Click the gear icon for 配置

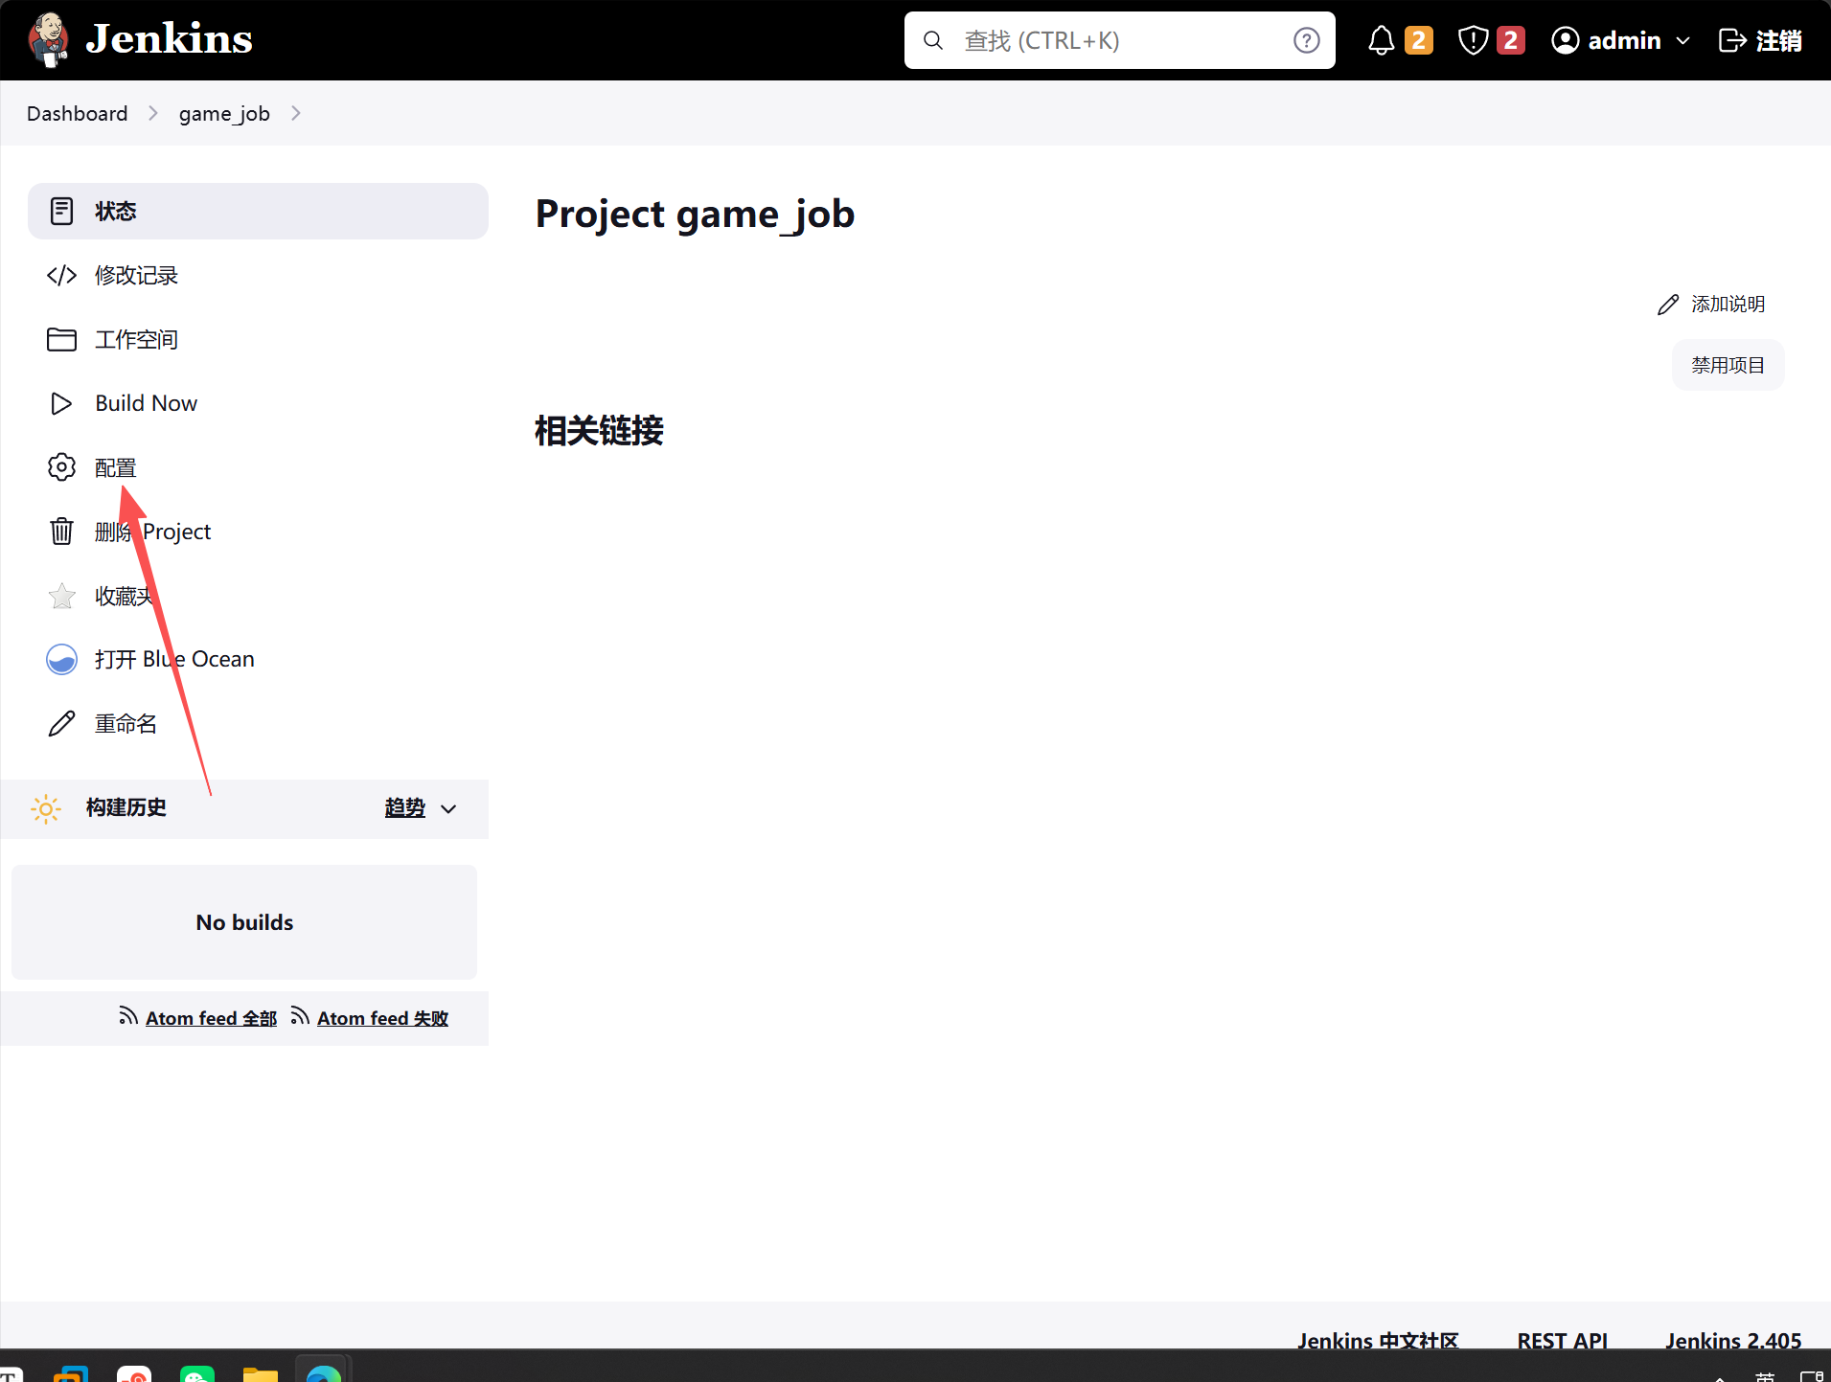click(61, 467)
